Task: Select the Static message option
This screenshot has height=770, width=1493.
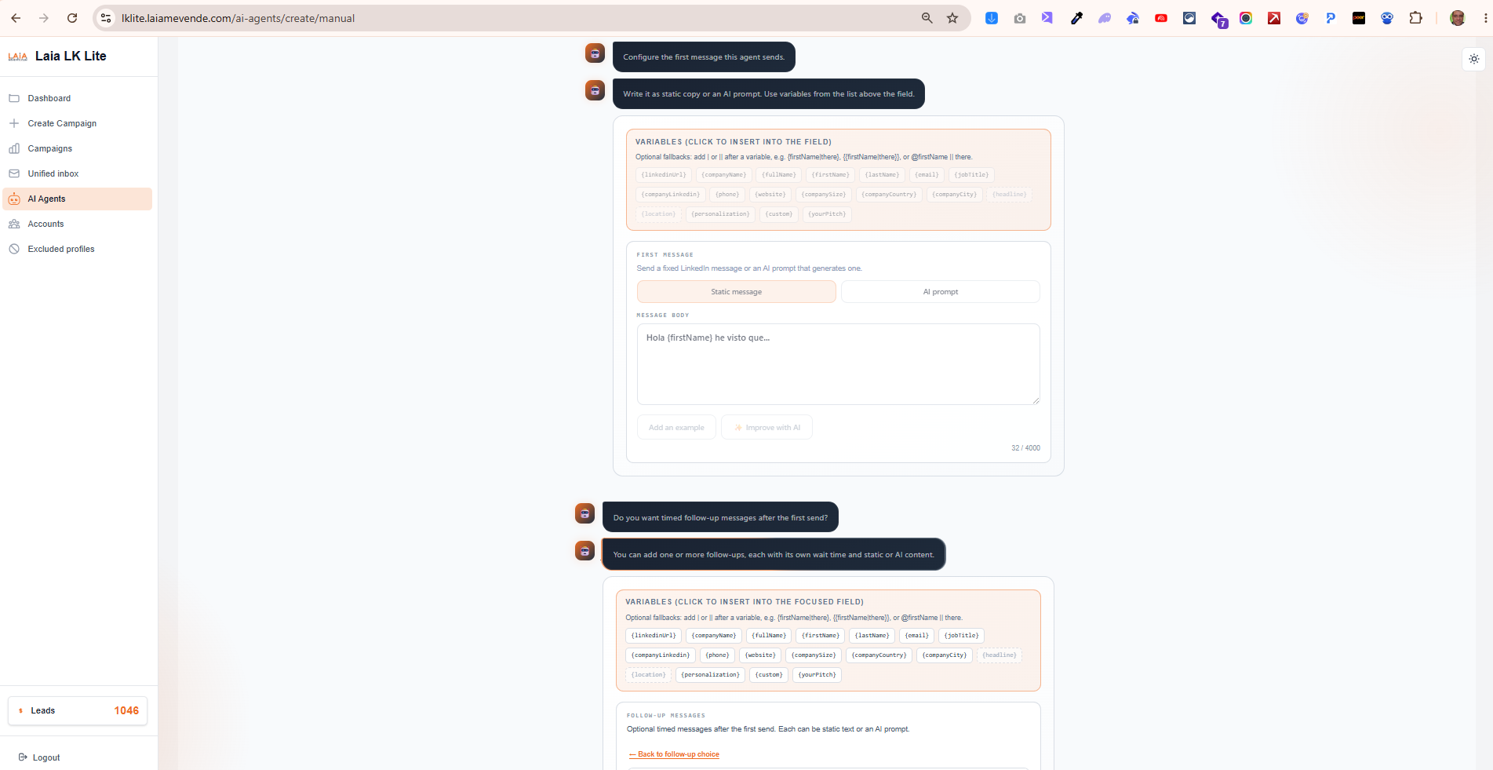Action: [x=736, y=292]
